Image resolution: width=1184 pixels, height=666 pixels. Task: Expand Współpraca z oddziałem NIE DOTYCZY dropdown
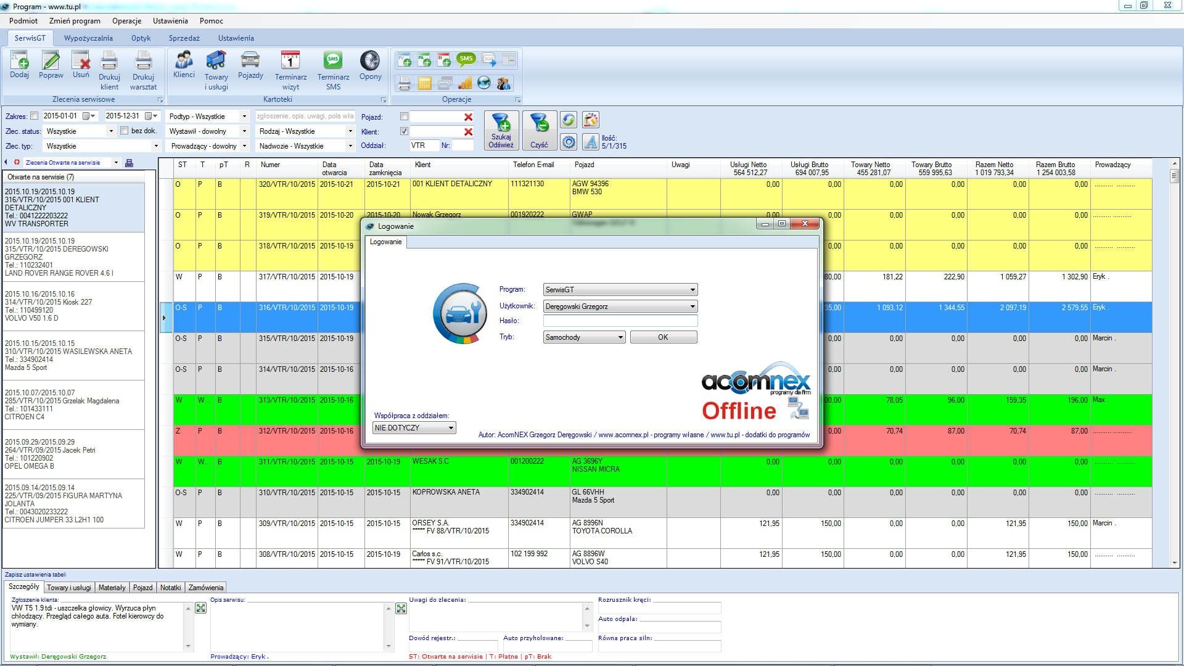(451, 428)
